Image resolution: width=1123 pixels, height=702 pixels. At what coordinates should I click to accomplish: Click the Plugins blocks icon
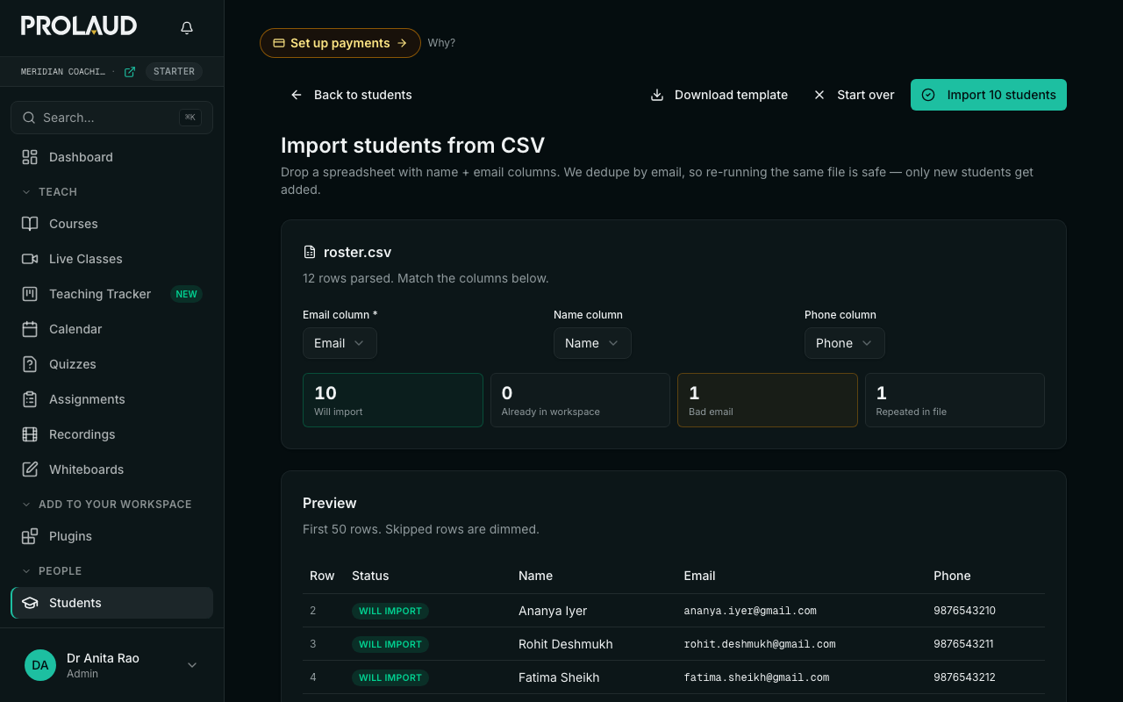(30, 536)
